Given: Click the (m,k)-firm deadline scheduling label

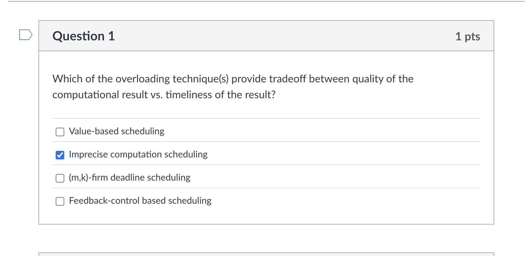Looking at the screenshot, I should click(x=130, y=178).
